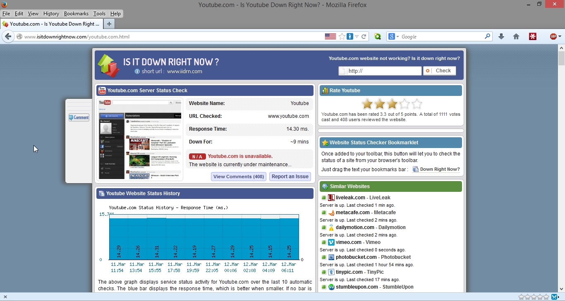Open the Tools menu
The image size is (565, 301).
click(x=99, y=14)
